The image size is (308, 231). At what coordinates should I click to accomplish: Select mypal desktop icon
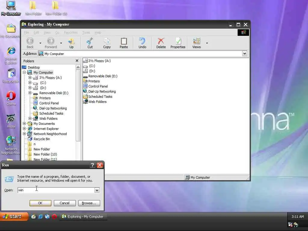[11, 121]
